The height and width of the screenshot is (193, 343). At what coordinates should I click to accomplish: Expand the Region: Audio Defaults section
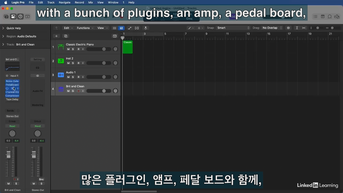(3, 36)
